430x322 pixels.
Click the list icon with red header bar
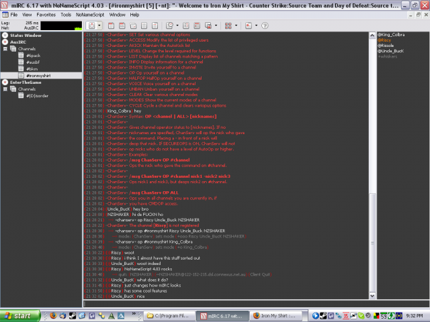coord(197,25)
